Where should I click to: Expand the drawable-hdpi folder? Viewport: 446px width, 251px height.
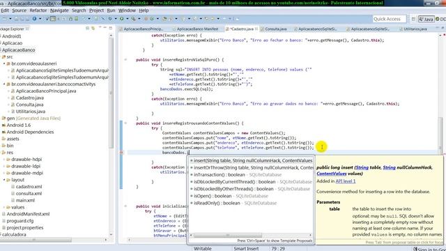(x=4, y=160)
